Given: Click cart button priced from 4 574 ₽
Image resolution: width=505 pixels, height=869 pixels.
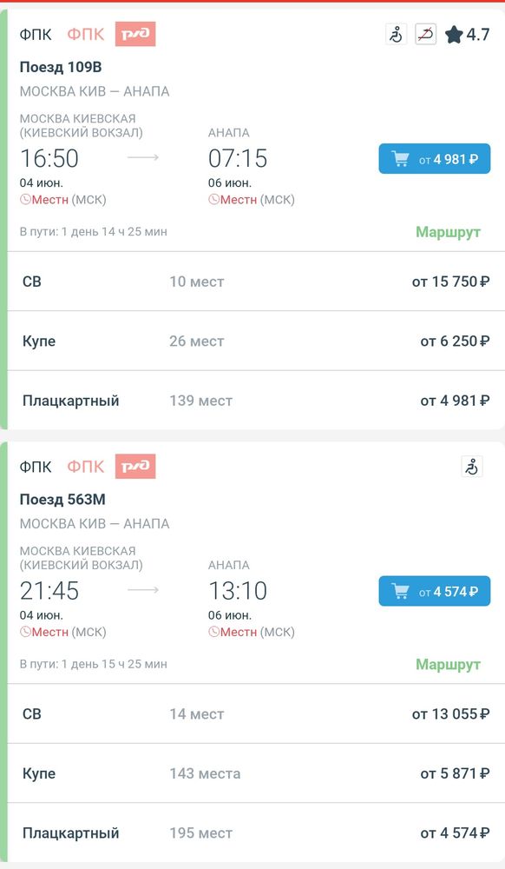Looking at the screenshot, I should [x=435, y=591].
